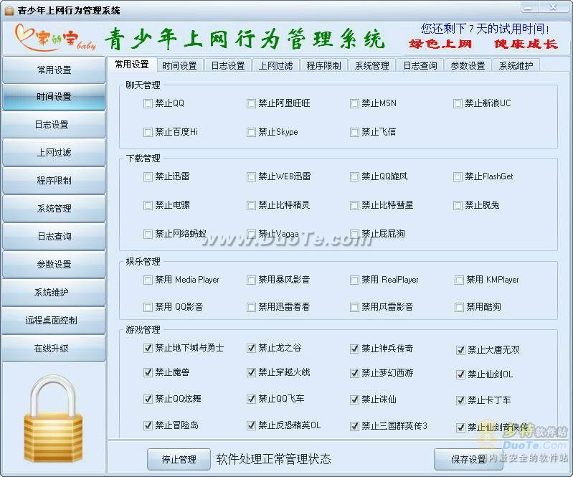
Task: Tick the 禁止MSN checkbox
Action: [354, 104]
